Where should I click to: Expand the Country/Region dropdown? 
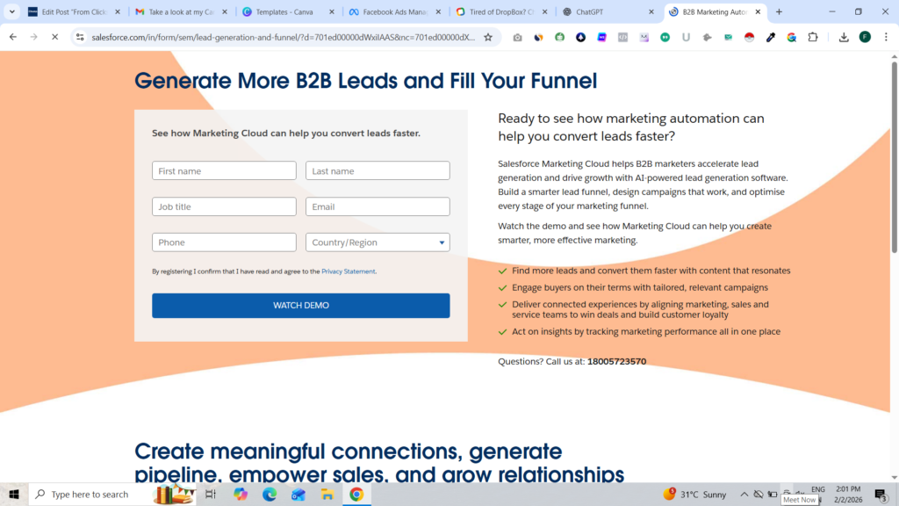[x=378, y=242]
